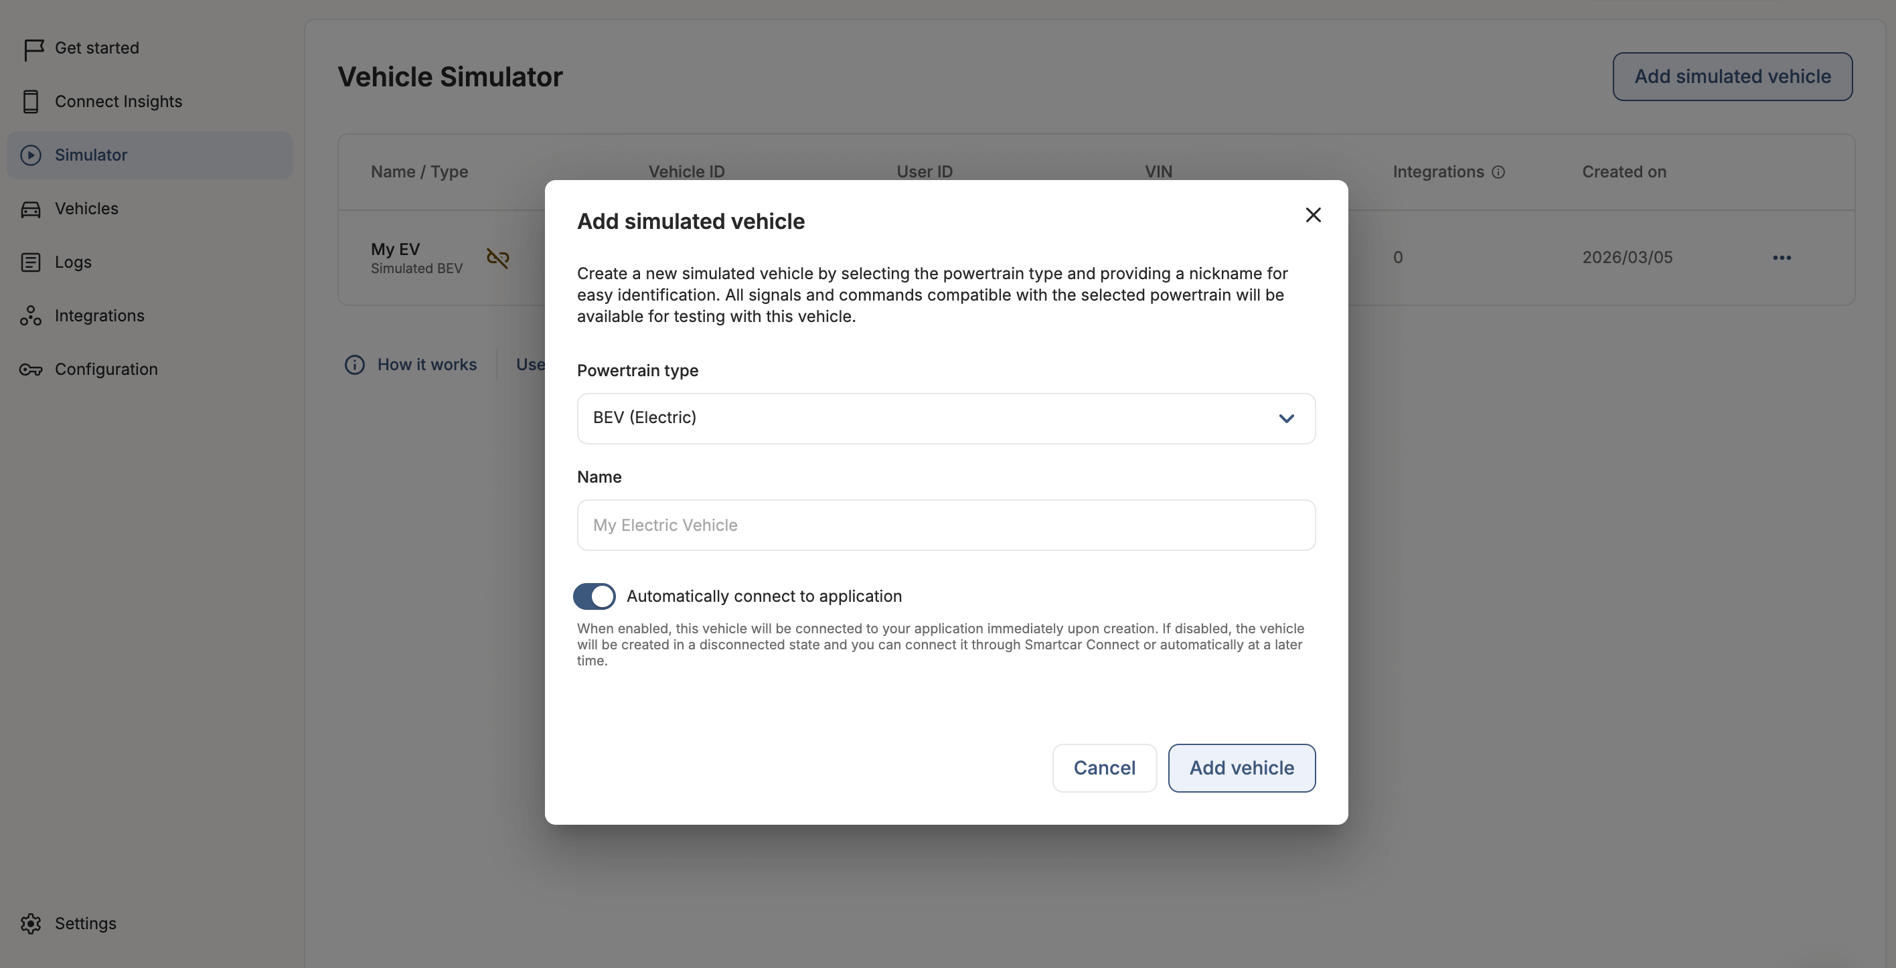Click Add simulated vehicle in the top right
This screenshot has height=968, width=1896.
point(1733,76)
